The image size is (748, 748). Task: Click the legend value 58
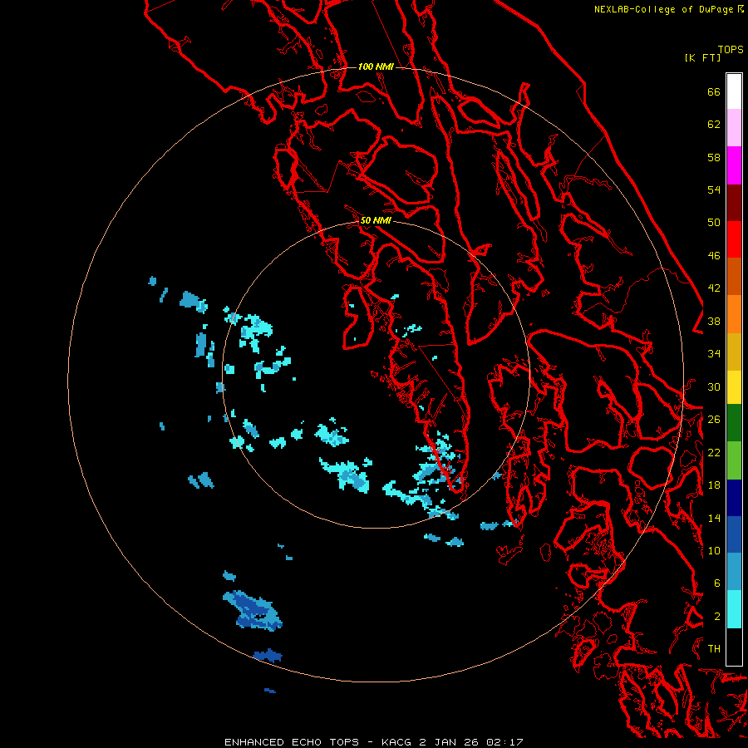pos(714,157)
